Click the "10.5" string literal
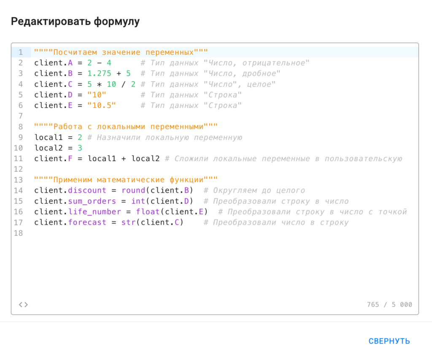The height and width of the screenshot is (357, 432). click(x=101, y=105)
